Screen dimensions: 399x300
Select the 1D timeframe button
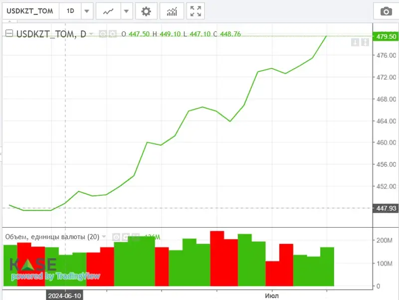point(70,11)
